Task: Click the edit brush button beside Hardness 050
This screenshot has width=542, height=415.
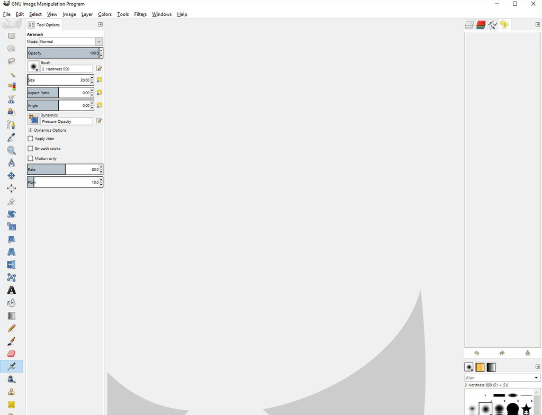Action: point(99,68)
